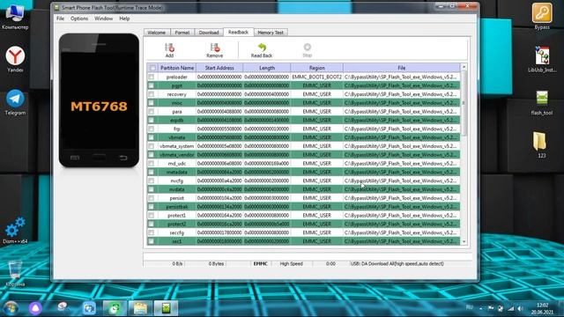Screen dimensions: 564x317
Task: Check the preloader partition checkbox
Action: 151,77
